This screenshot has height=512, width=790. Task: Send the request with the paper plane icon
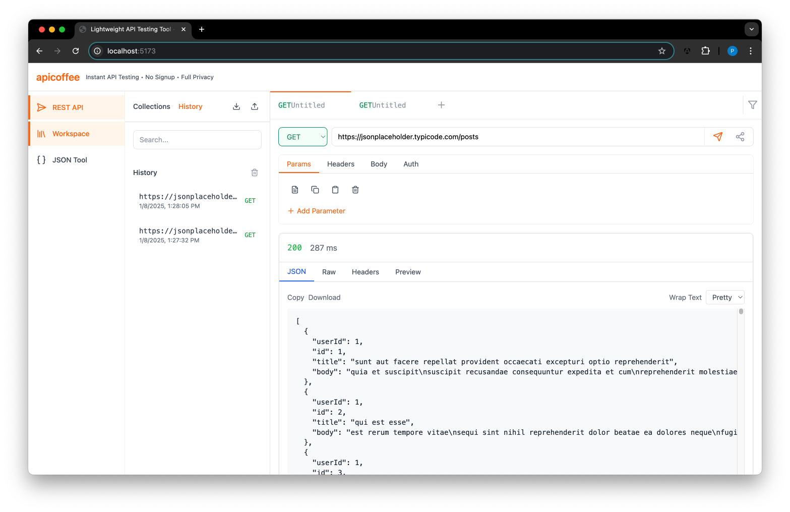coord(718,137)
